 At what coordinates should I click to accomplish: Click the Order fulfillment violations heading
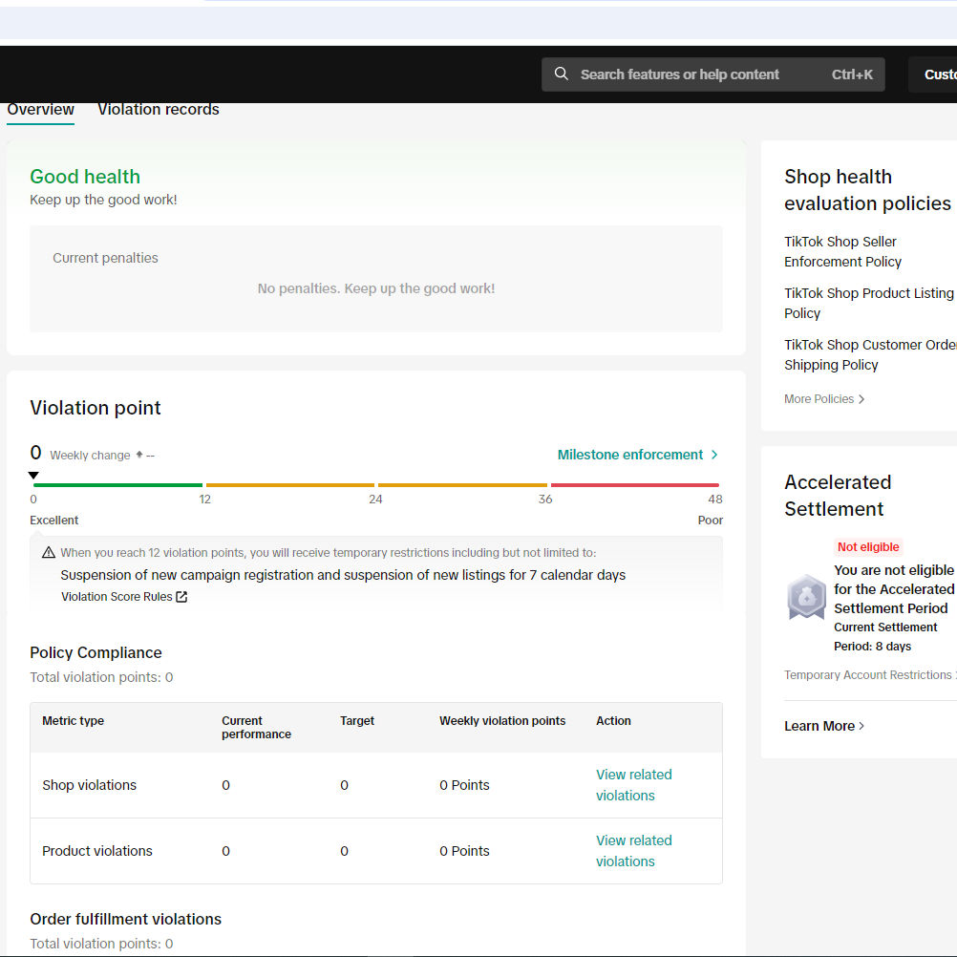[x=126, y=919]
